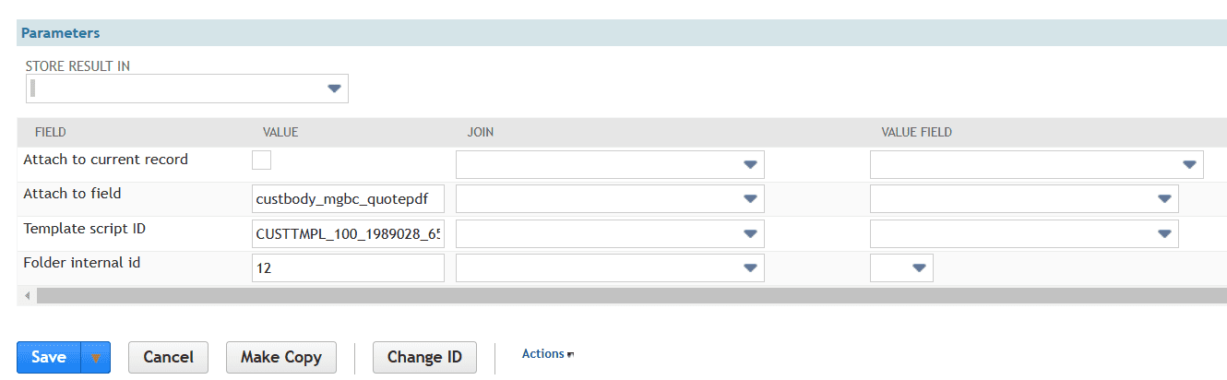The height and width of the screenshot is (380, 1227).
Task: Open Join dropdown in Attach to field row
Action: tap(750, 199)
